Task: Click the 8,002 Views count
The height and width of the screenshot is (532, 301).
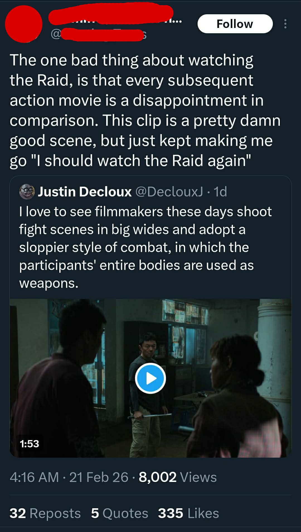Action: pos(178,477)
